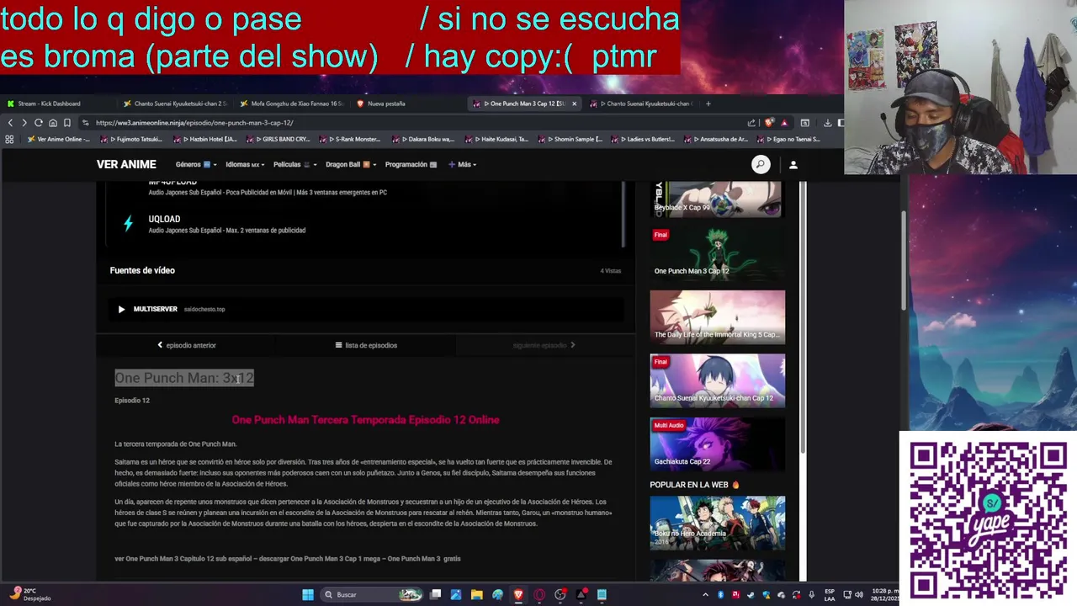Screen dimensions: 1077x606
Task: Open the Beyblade X Cap 99 thumbnail
Action: click(718, 199)
